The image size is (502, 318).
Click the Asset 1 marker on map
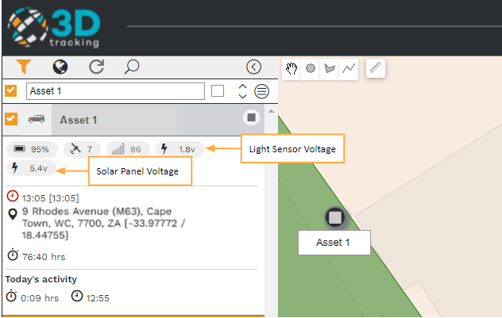(x=335, y=217)
